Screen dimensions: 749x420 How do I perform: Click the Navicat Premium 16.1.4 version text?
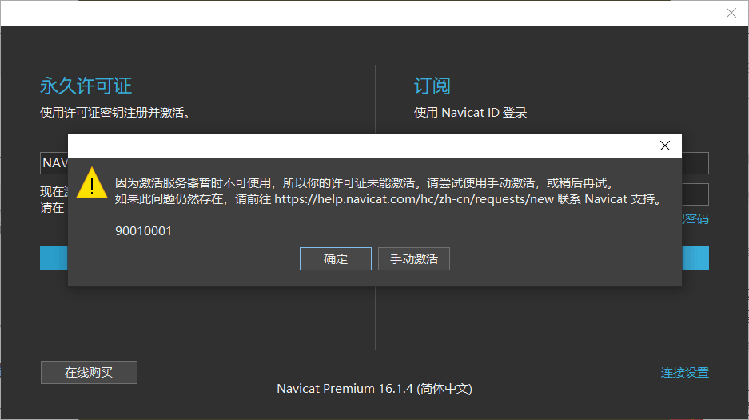374,389
